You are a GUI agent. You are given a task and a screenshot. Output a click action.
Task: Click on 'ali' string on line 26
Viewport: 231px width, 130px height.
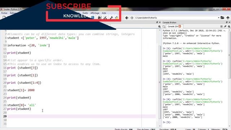[32, 105]
